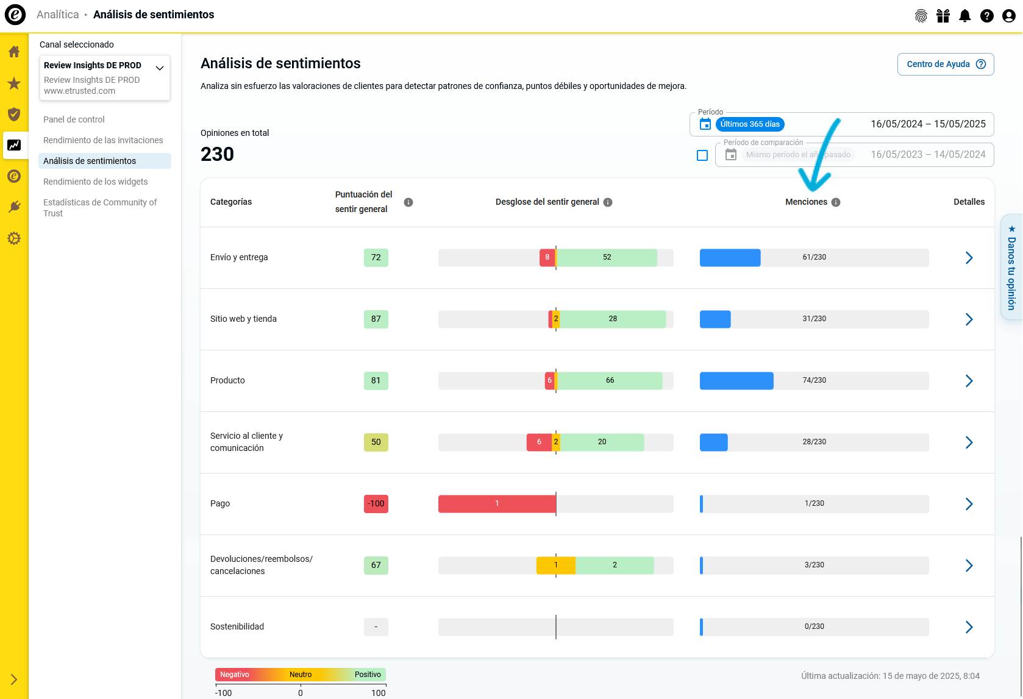
Task: Open the Danos tu opinión feedback tab
Action: click(x=1011, y=267)
